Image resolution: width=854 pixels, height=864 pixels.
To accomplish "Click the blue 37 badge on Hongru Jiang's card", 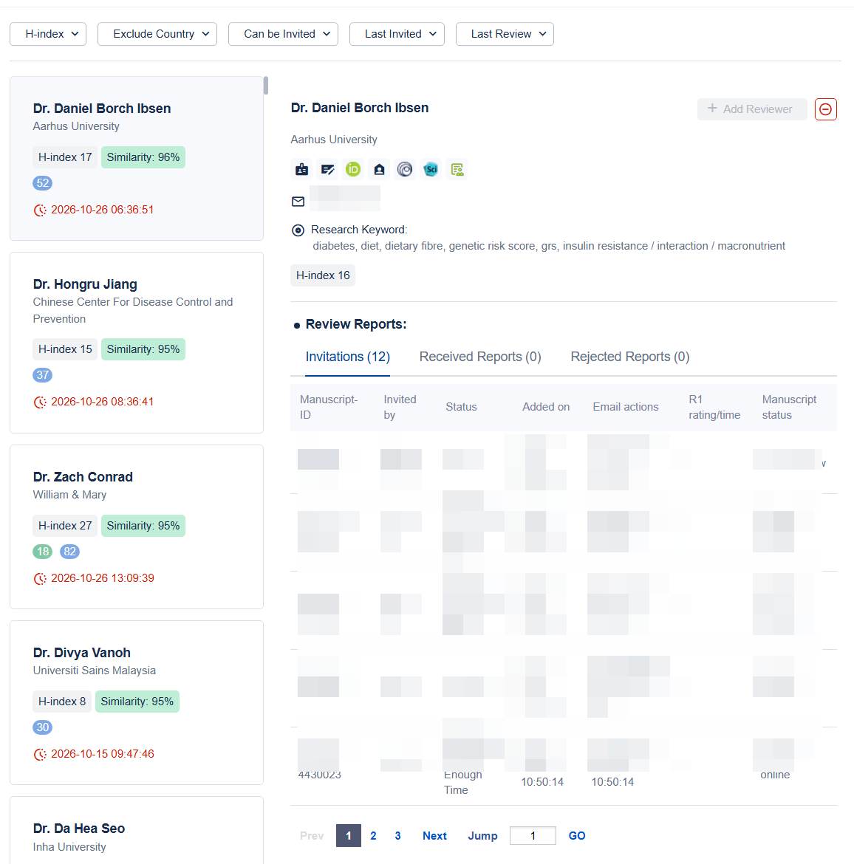I will pyautogui.click(x=42, y=375).
